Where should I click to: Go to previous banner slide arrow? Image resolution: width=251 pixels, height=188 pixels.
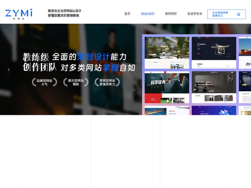point(9,70)
